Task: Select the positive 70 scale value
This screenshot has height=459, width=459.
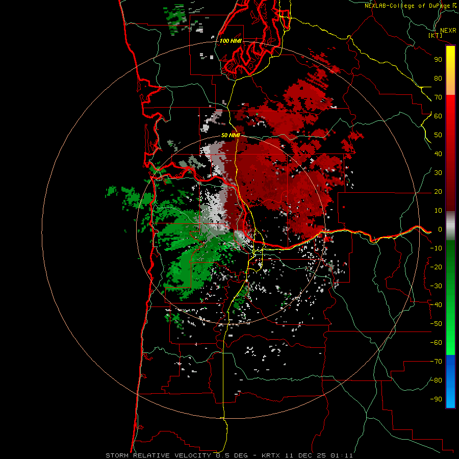Action: [438, 97]
